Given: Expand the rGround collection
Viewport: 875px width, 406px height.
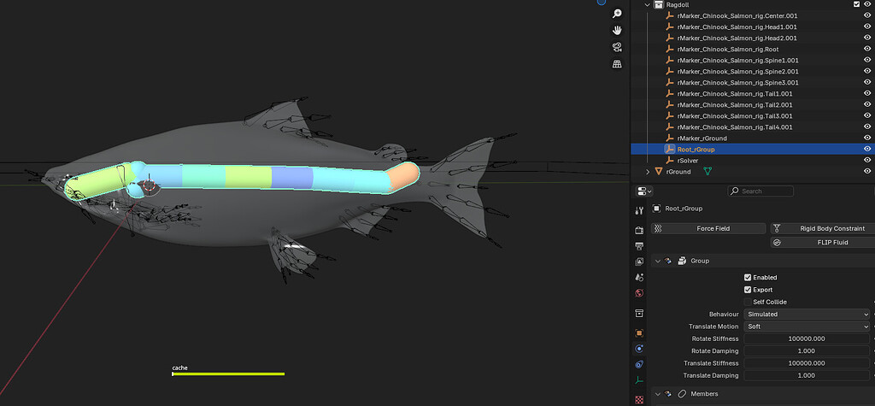Looking at the screenshot, I should click(648, 172).
